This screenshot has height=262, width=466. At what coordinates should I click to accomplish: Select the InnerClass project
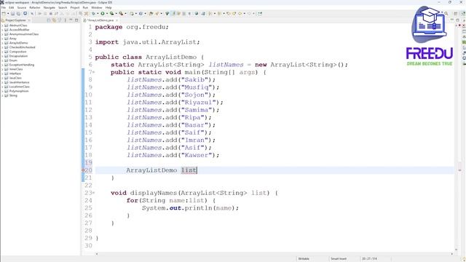coord(16,69)
